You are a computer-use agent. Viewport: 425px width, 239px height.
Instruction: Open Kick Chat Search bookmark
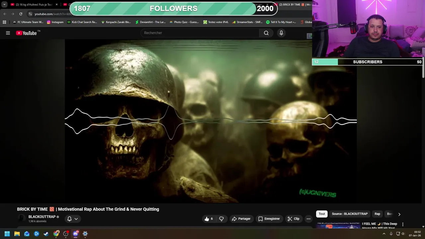coord(82,22)
